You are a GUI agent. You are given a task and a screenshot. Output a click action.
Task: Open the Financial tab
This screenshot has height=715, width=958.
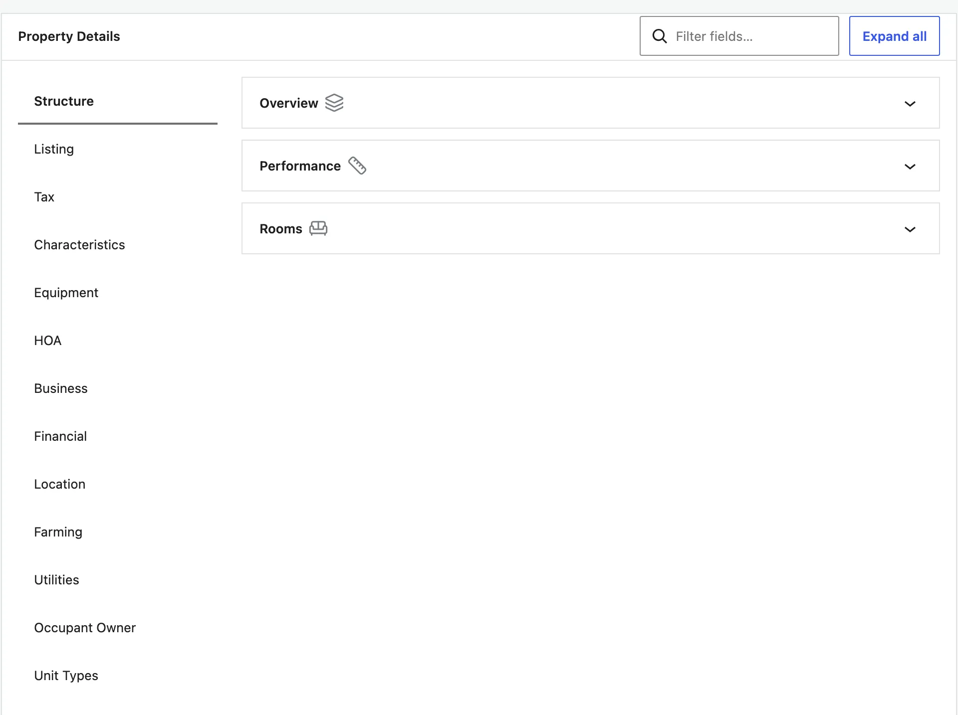tap(118, 436)
